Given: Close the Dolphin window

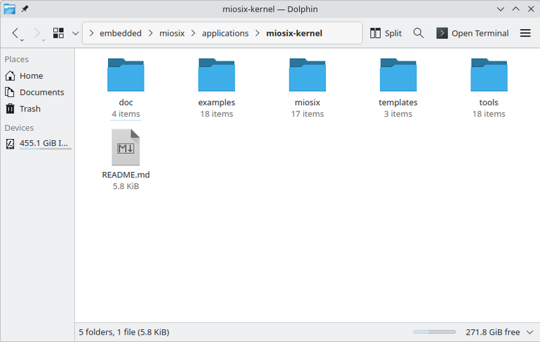Looking at the screenshot, I should click(x=531, y=9).
